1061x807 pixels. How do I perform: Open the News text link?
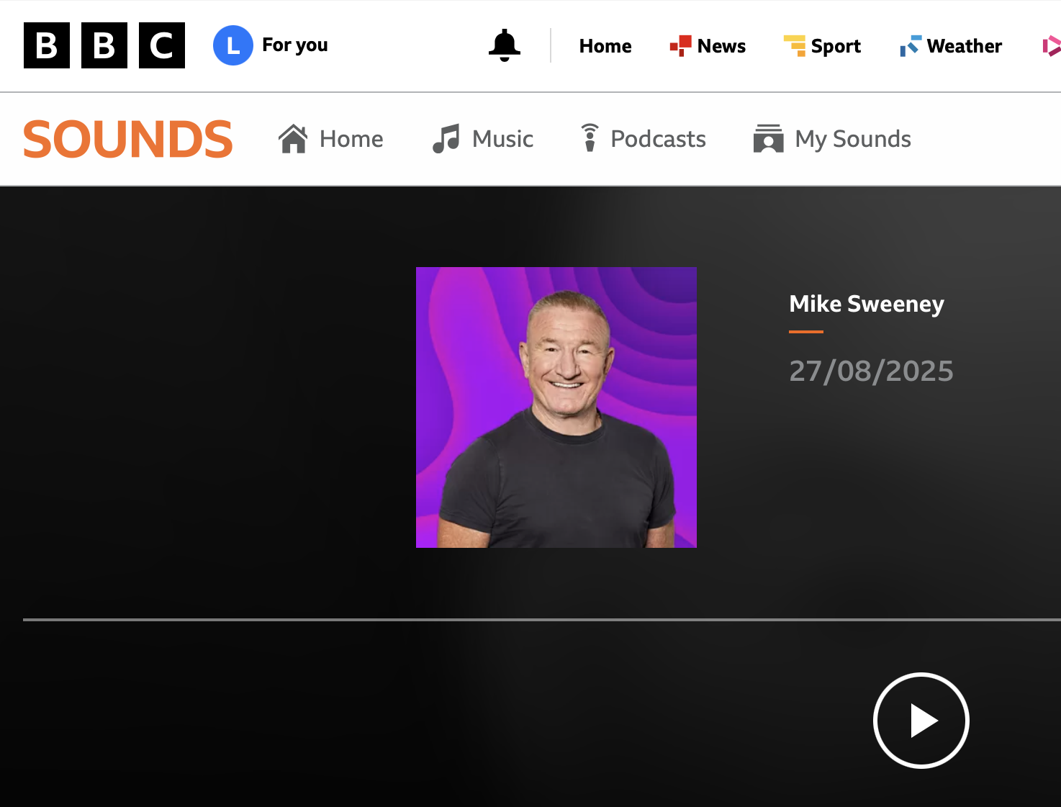point(721,46)
